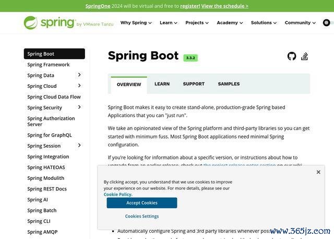Expand the Spring Security sidebar arrow
The image size is (334, 239).
point(79,107)
